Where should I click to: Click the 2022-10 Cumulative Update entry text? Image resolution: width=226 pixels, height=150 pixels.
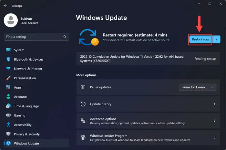pos(132,59)
